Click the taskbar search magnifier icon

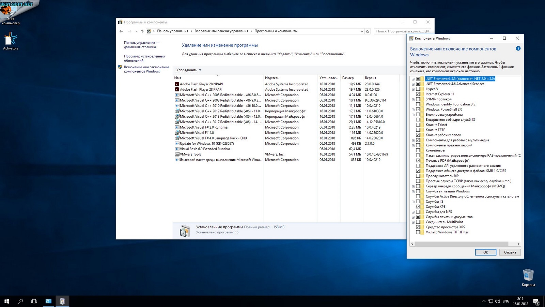click(20, 301)
